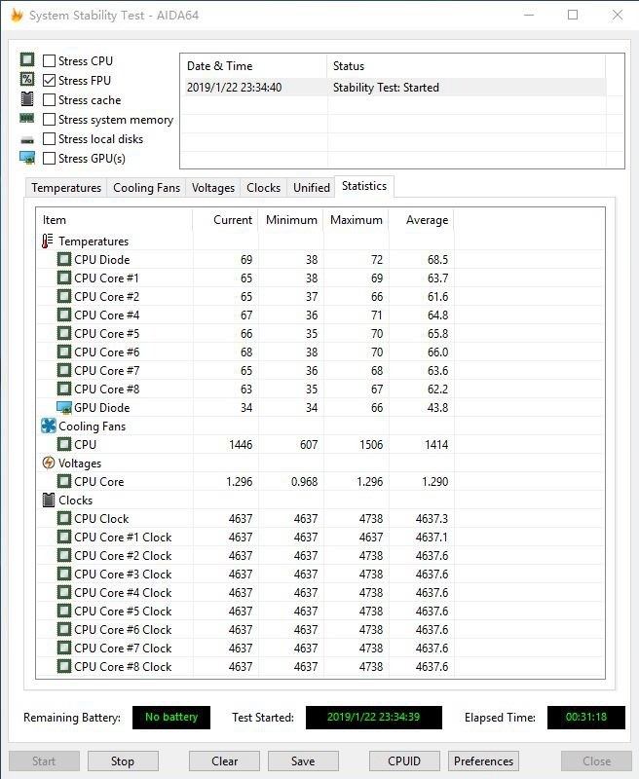The image size is (639, 779).
Task: Enable the Stress cache checkbox
Action: click(x=50, y=100)
